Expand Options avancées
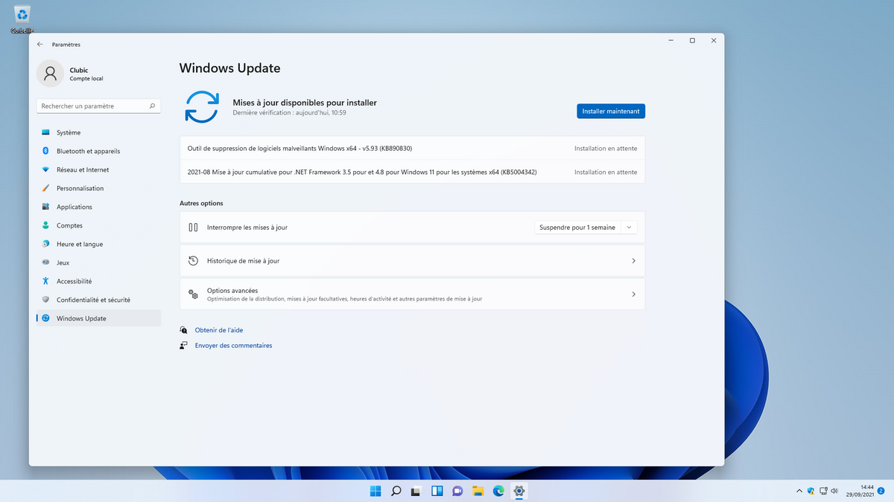The image size is (894, 502). pyautogui.click(x=412, y=293)
